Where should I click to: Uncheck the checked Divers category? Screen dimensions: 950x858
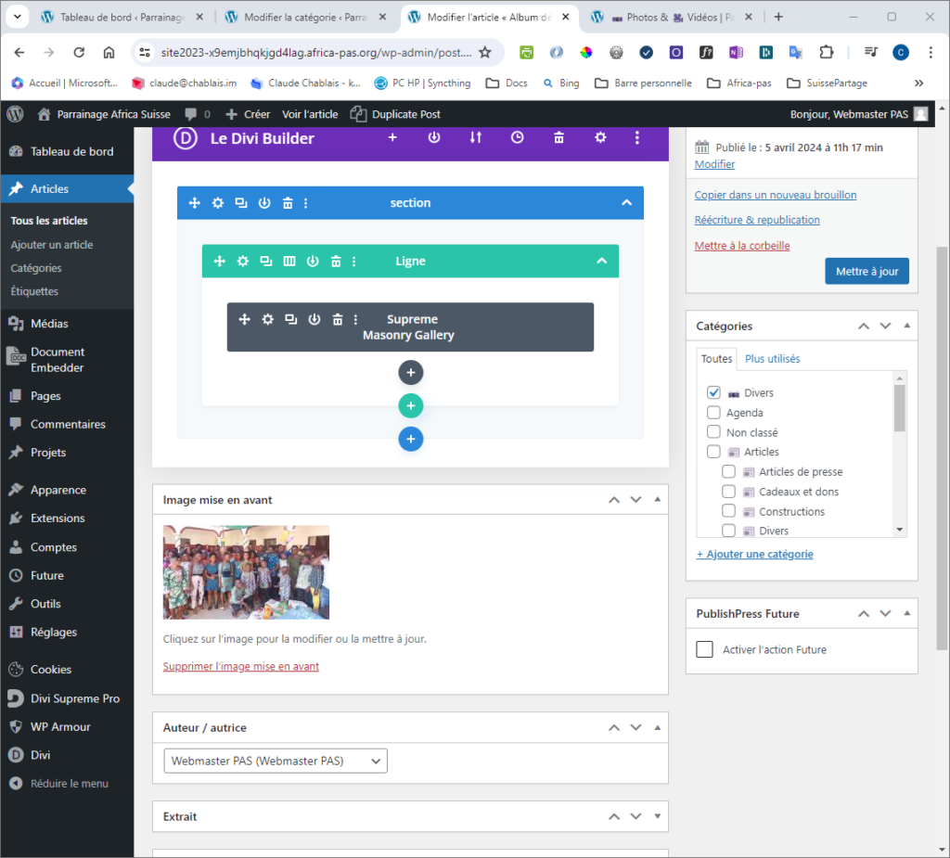click(x=713, y=392)
